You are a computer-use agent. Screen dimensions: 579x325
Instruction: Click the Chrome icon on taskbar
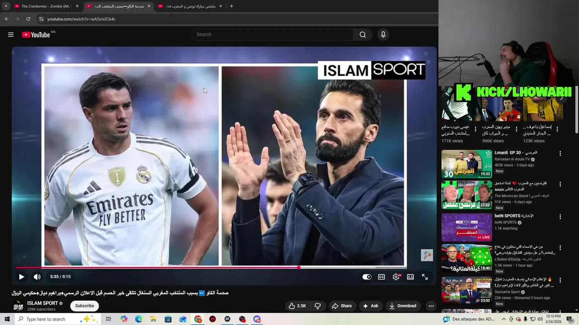point(198,319)
